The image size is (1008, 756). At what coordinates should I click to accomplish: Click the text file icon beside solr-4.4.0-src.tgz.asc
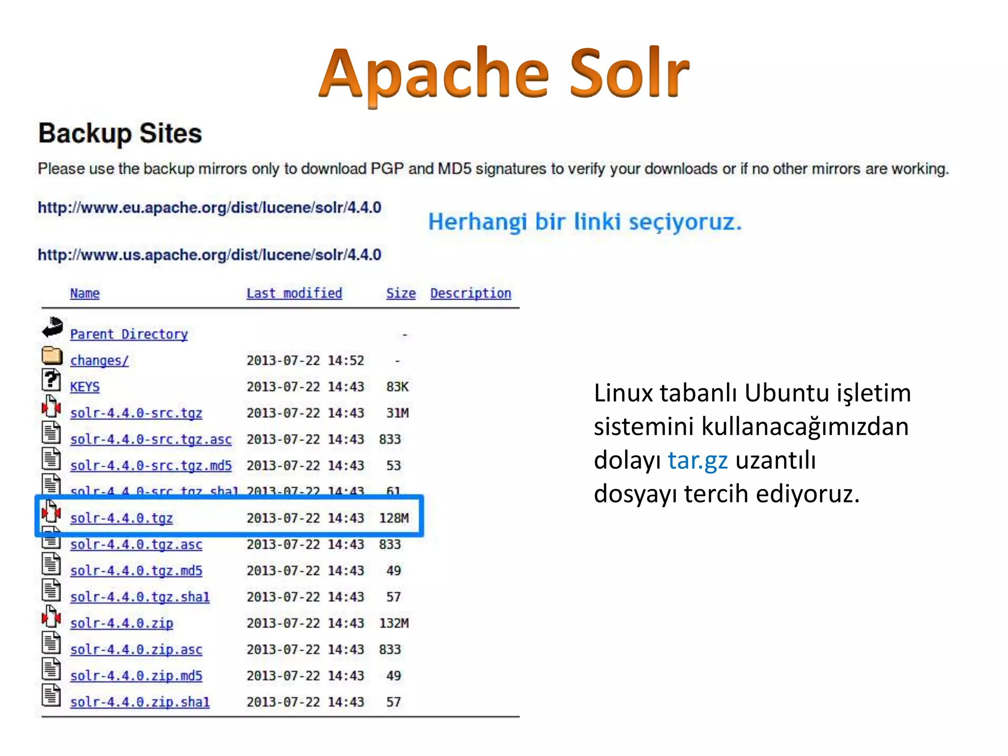click(x=51, y=433)
